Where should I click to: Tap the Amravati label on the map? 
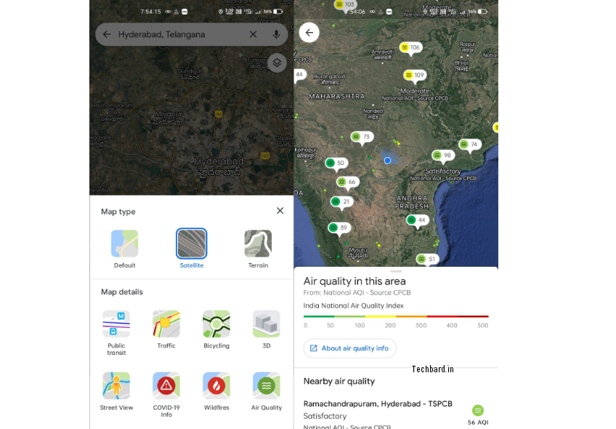point(382,55)
